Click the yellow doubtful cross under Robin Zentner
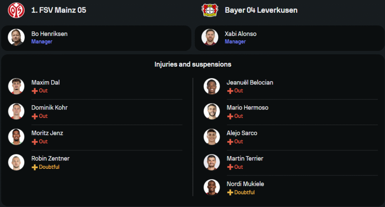This screenshot has height=207, width=385. click(x=35, y=167)
